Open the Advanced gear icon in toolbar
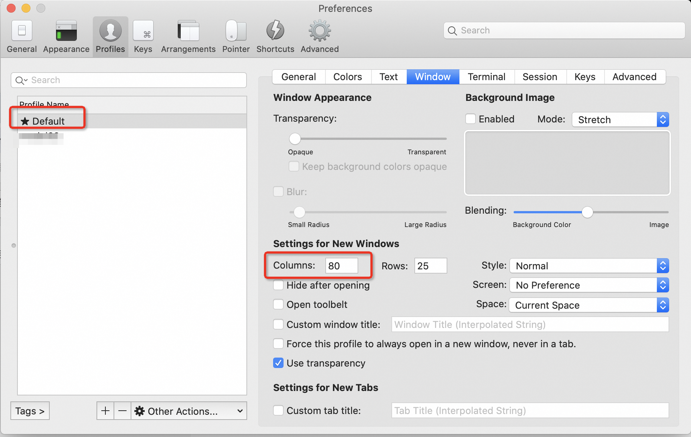 tap(320, 30)
